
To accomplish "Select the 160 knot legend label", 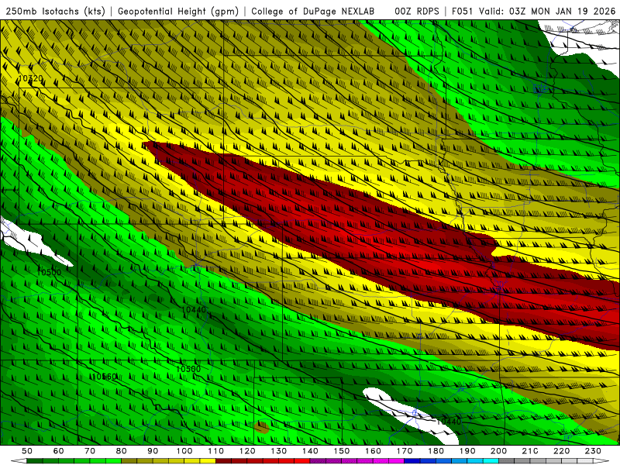I will coord(373,451).
